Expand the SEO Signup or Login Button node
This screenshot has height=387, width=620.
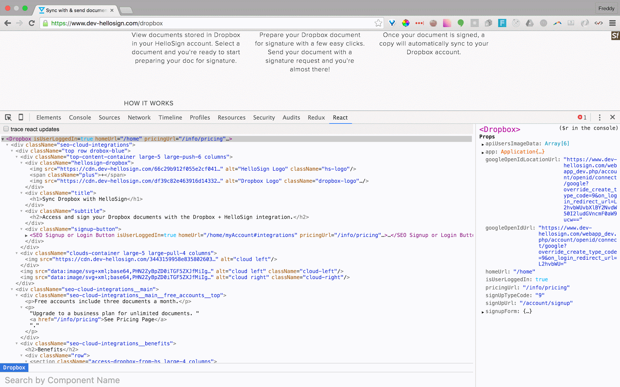pyautogui.click(x=26, y=235)
